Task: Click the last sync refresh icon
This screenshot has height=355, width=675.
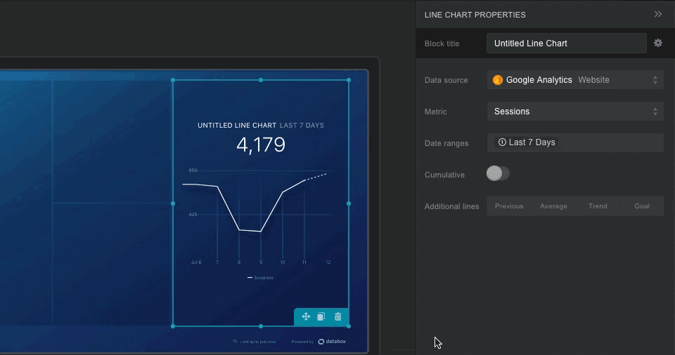Action: click(x=235, y=342)
